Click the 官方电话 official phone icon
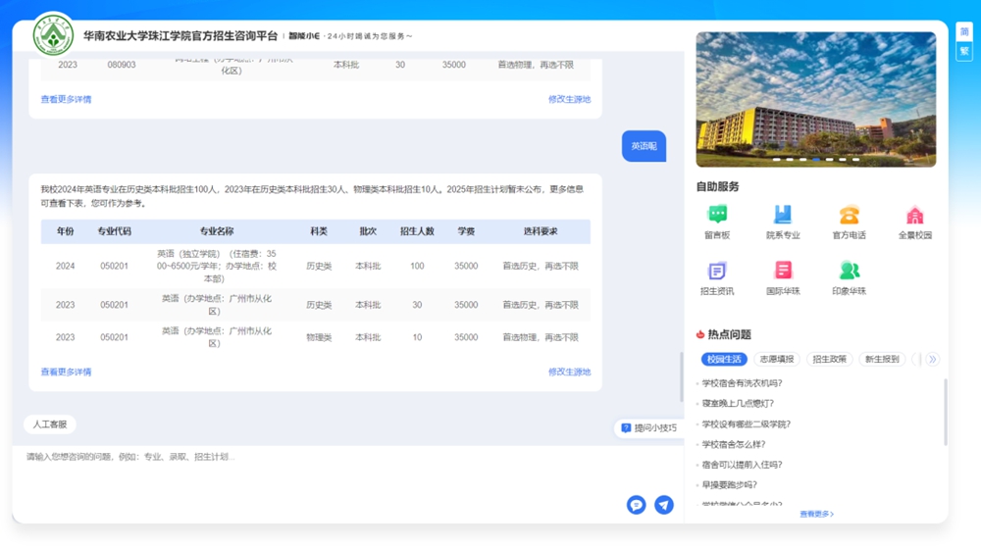 pyautogui.click(x=849, y=216)
